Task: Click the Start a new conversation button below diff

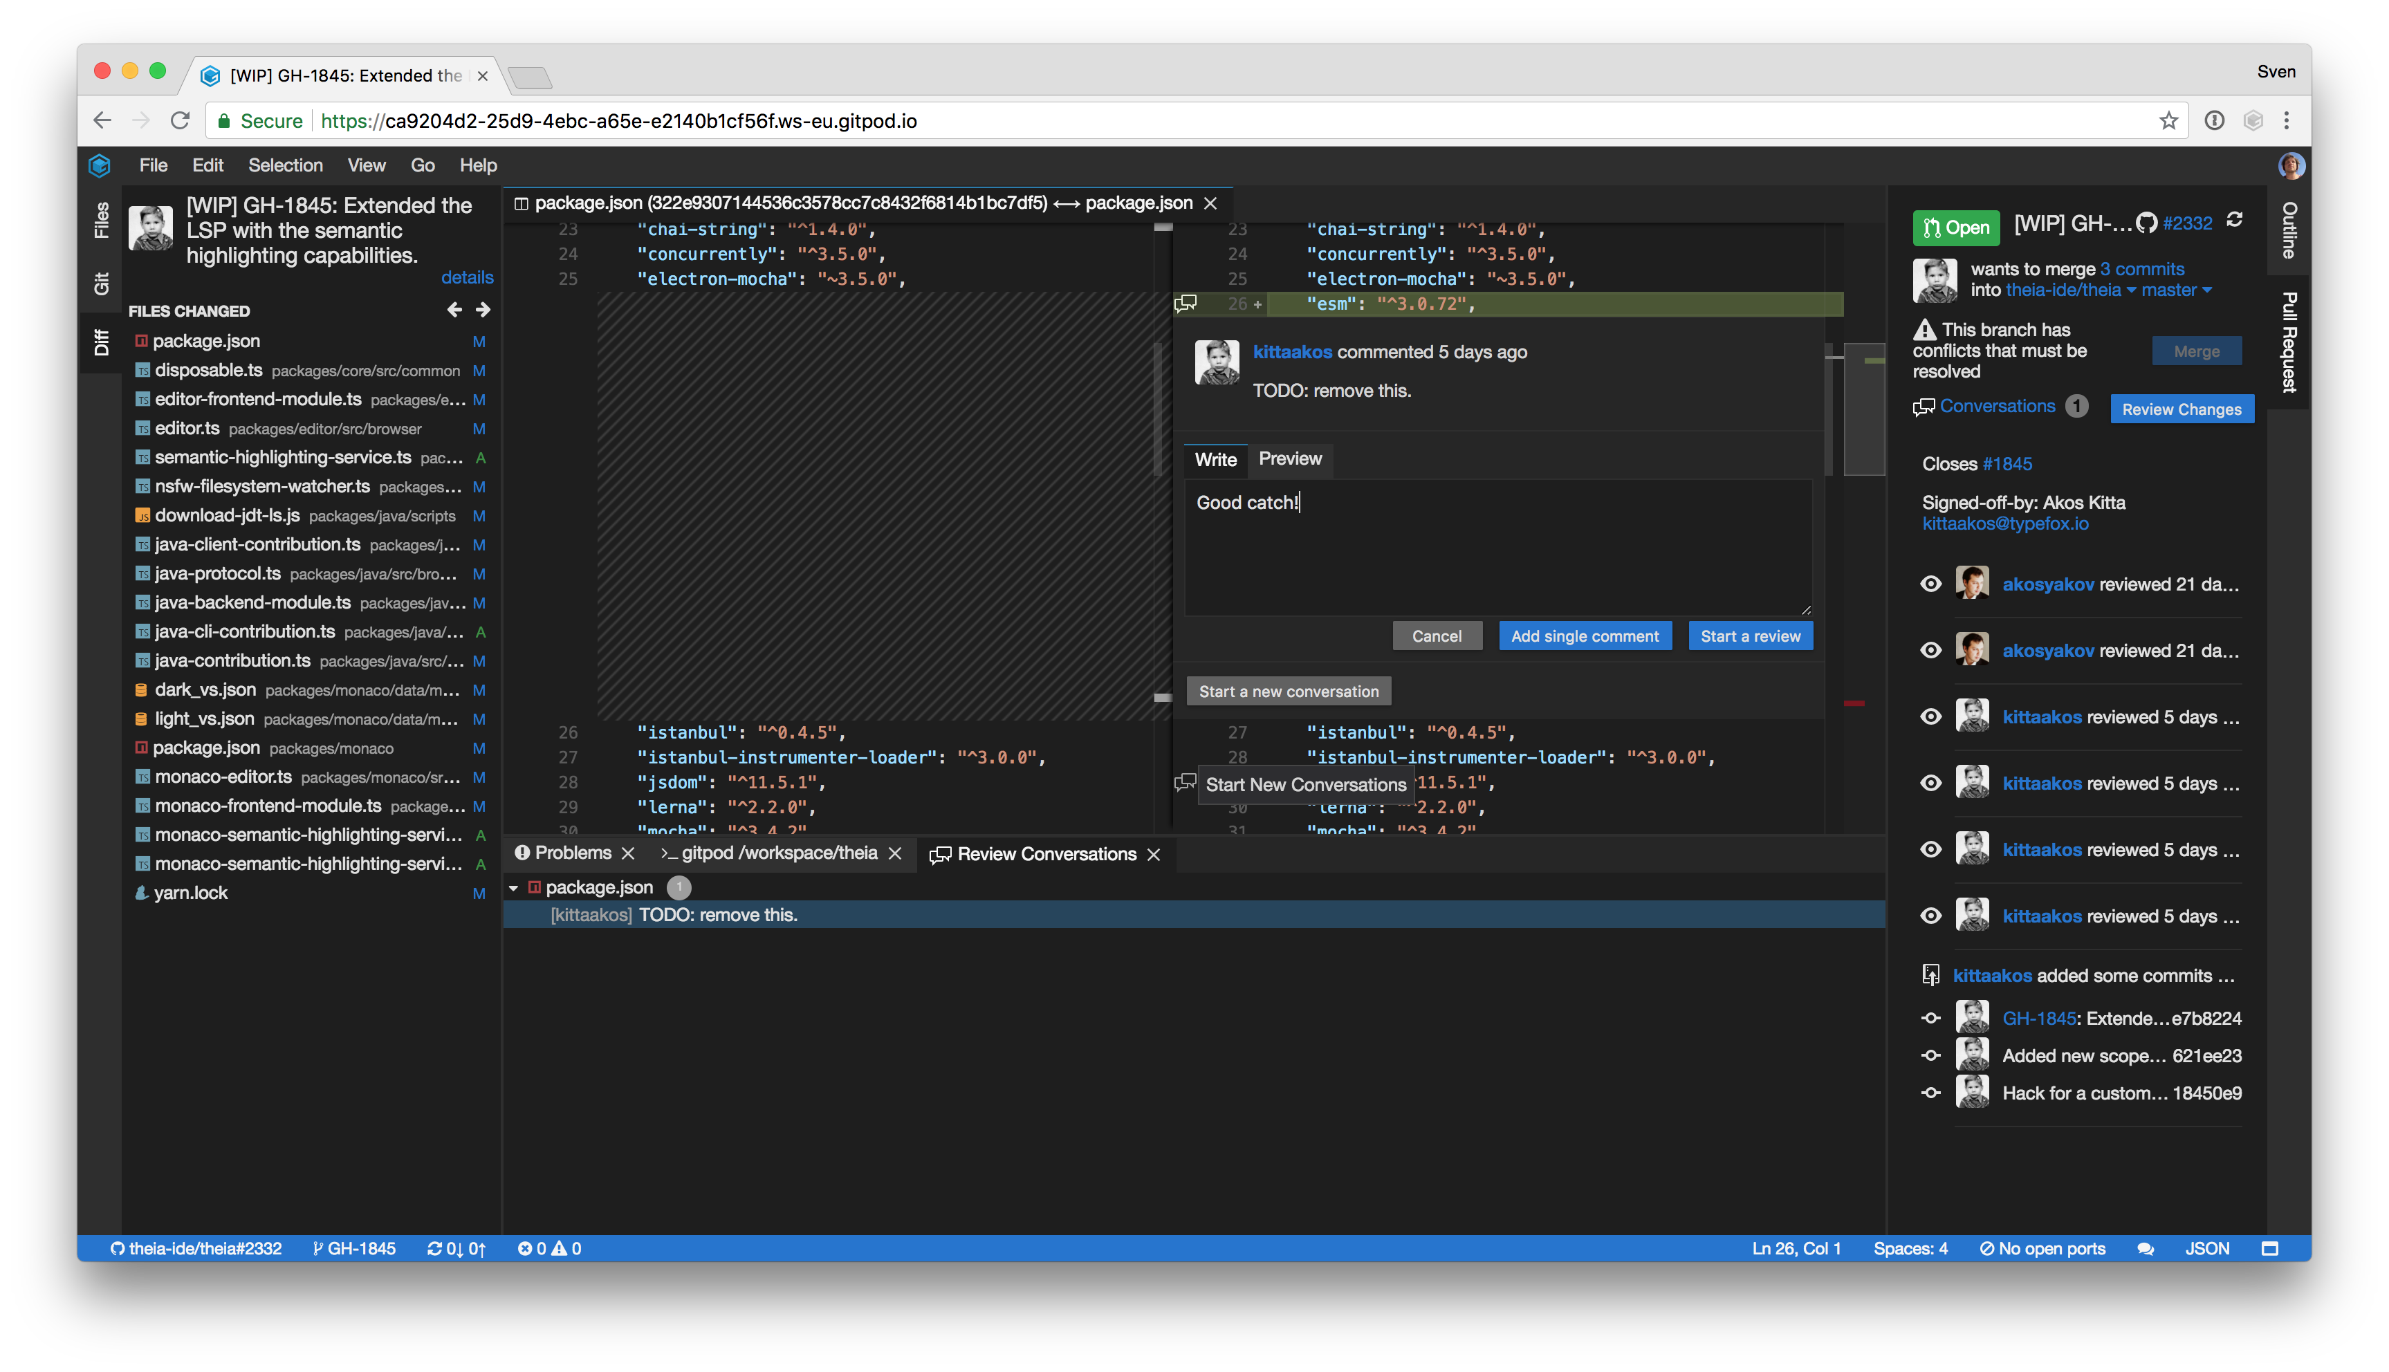Action: pyautogui.click(x=1288, y=691)
